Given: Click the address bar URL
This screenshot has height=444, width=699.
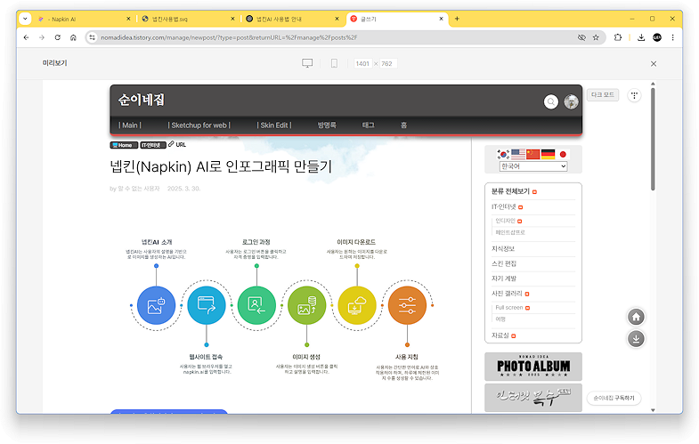Looking at the screenshot, I should click(229, 37).
